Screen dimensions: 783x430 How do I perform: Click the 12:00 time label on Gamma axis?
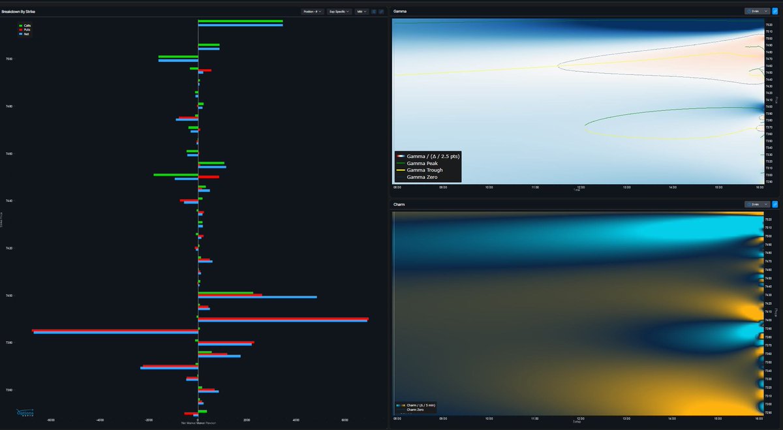point(581,187)
